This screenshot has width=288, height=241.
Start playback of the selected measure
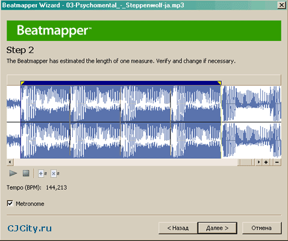tap(13, 173)
